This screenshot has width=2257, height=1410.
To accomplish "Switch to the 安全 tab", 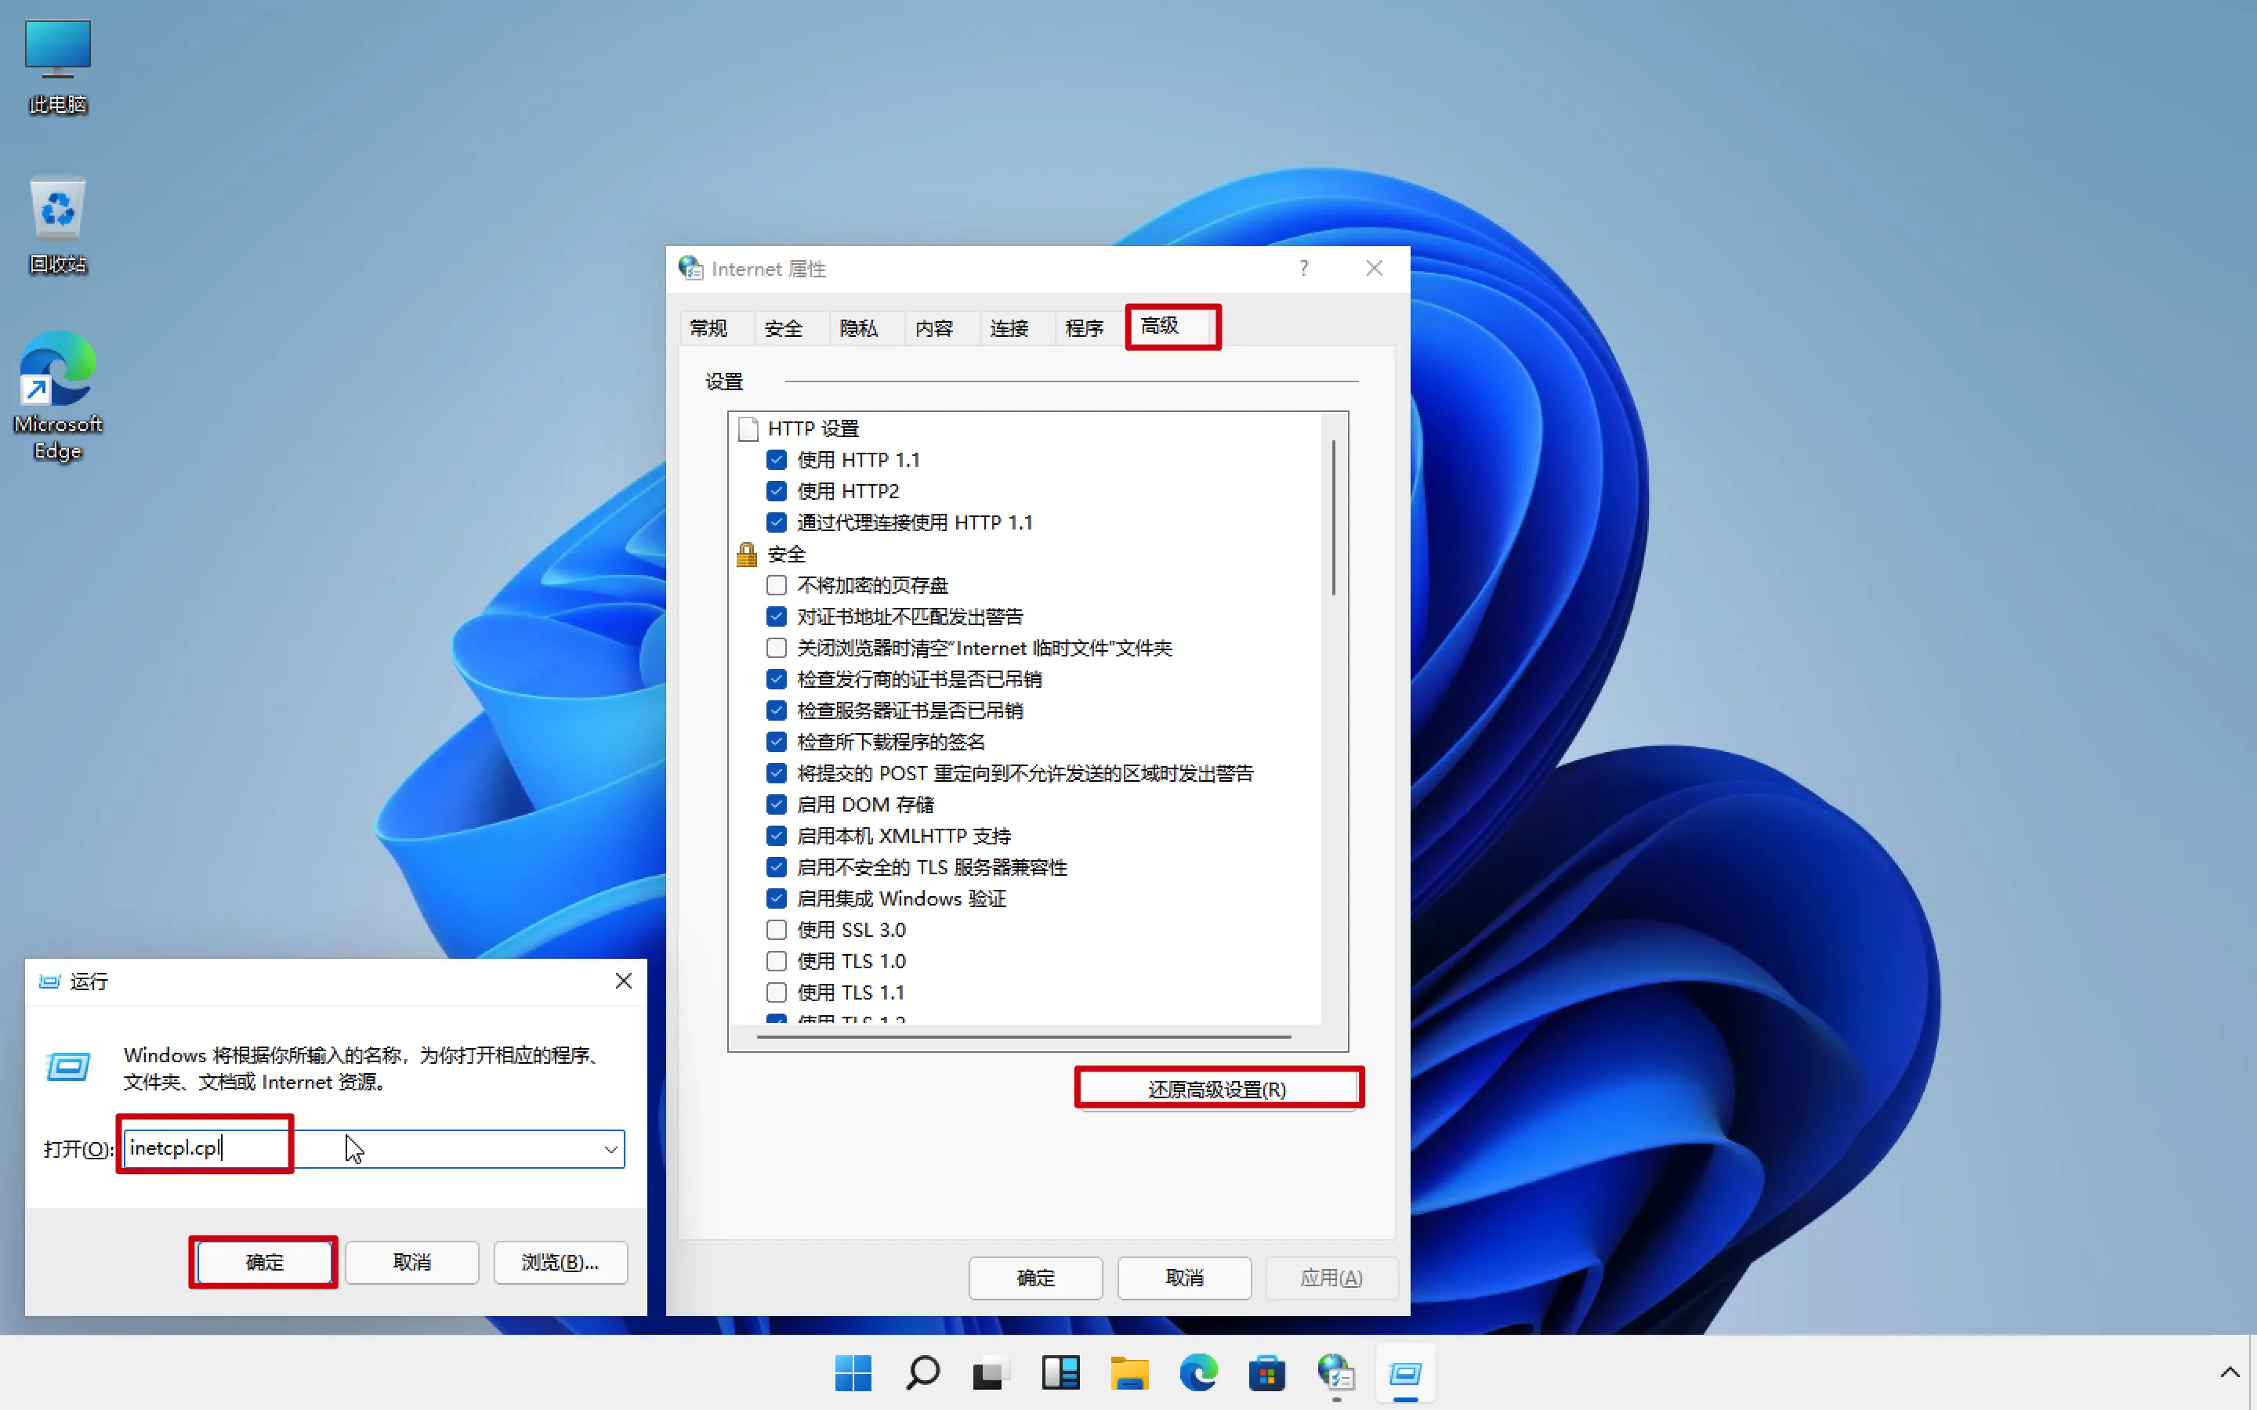I will pyautogui.click(x=784, y=328).
